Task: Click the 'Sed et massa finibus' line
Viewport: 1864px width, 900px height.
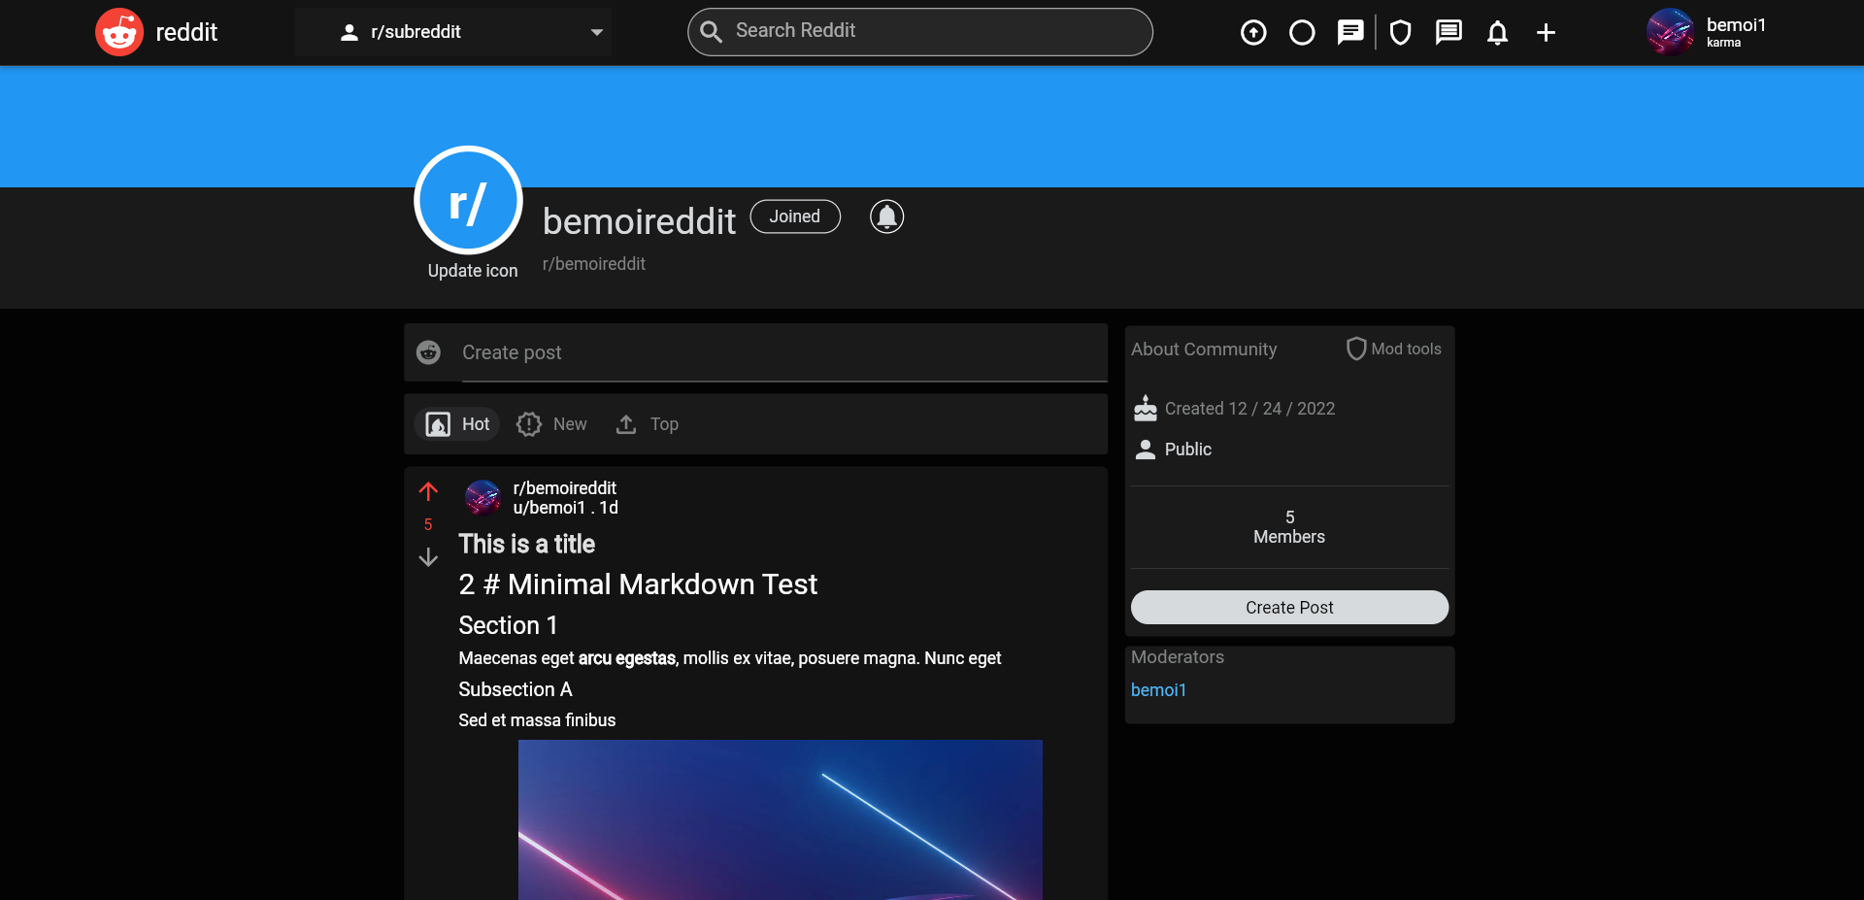Action: coord(537,720)
